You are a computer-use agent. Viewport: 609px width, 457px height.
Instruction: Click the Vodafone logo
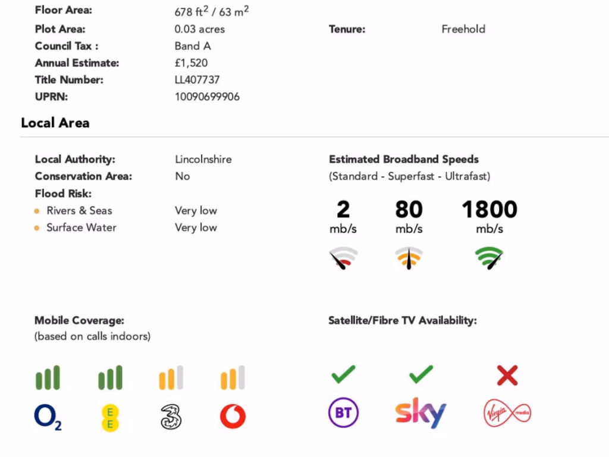click(233, 416)
